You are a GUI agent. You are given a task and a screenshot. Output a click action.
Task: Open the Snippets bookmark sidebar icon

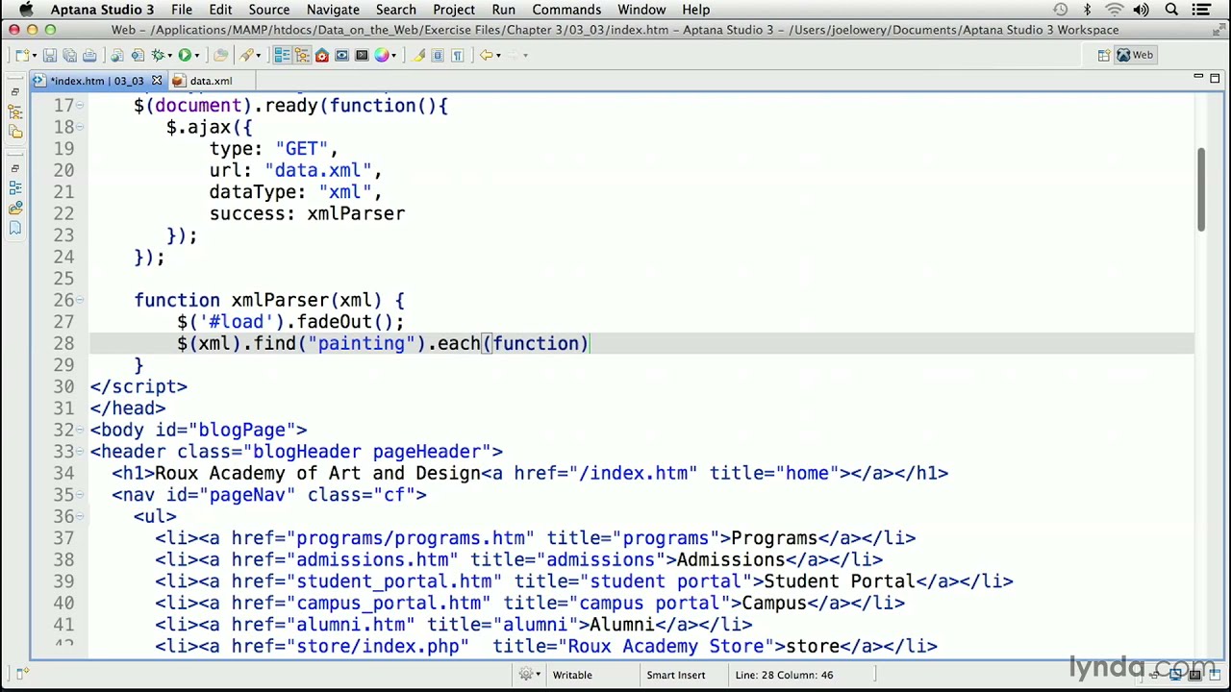(15, 228)
